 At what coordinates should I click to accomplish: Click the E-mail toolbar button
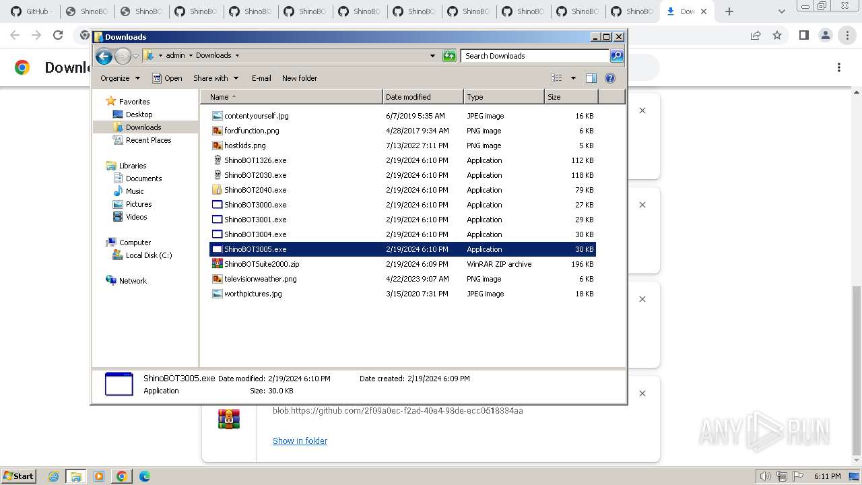pos(261,78)
